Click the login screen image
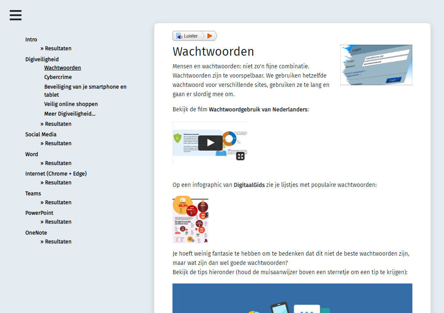 [x=376, y=65]
